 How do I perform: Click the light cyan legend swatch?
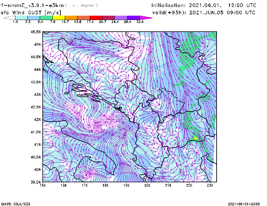(x=21, y=18)
